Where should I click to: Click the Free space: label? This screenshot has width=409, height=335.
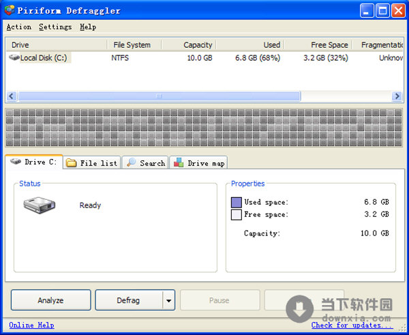tap(266, 215)
